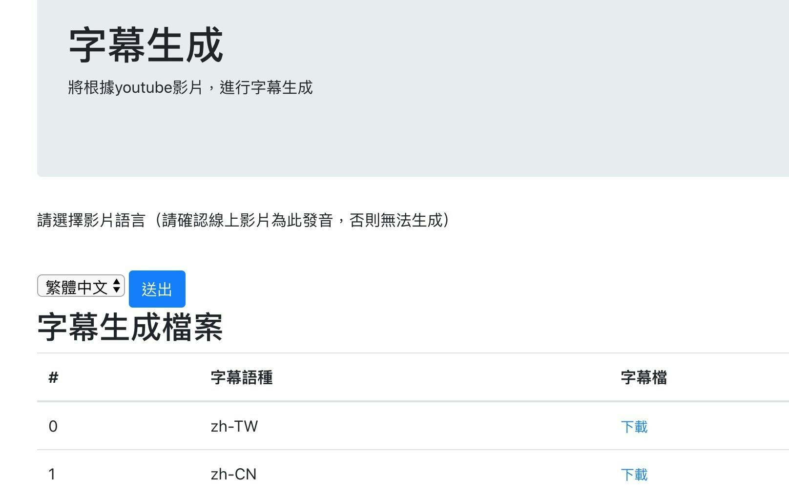Select the row index 1 cell
Viewport: 789px width, 498px height.
click(52, 474)
